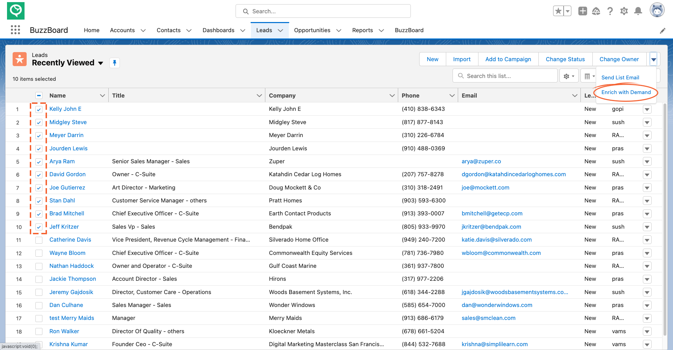Open the BuzzBoard navigation tab
Image resolution: width=673 pixels, height=350 pixels.
[409, 30]
